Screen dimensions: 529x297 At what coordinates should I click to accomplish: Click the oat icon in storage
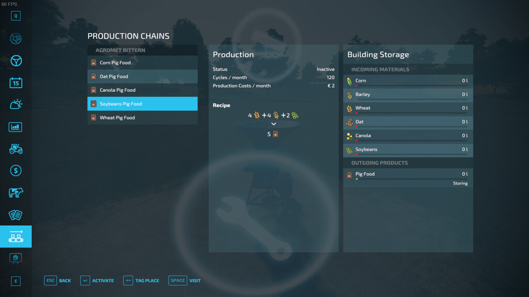[x=349, y=123]
